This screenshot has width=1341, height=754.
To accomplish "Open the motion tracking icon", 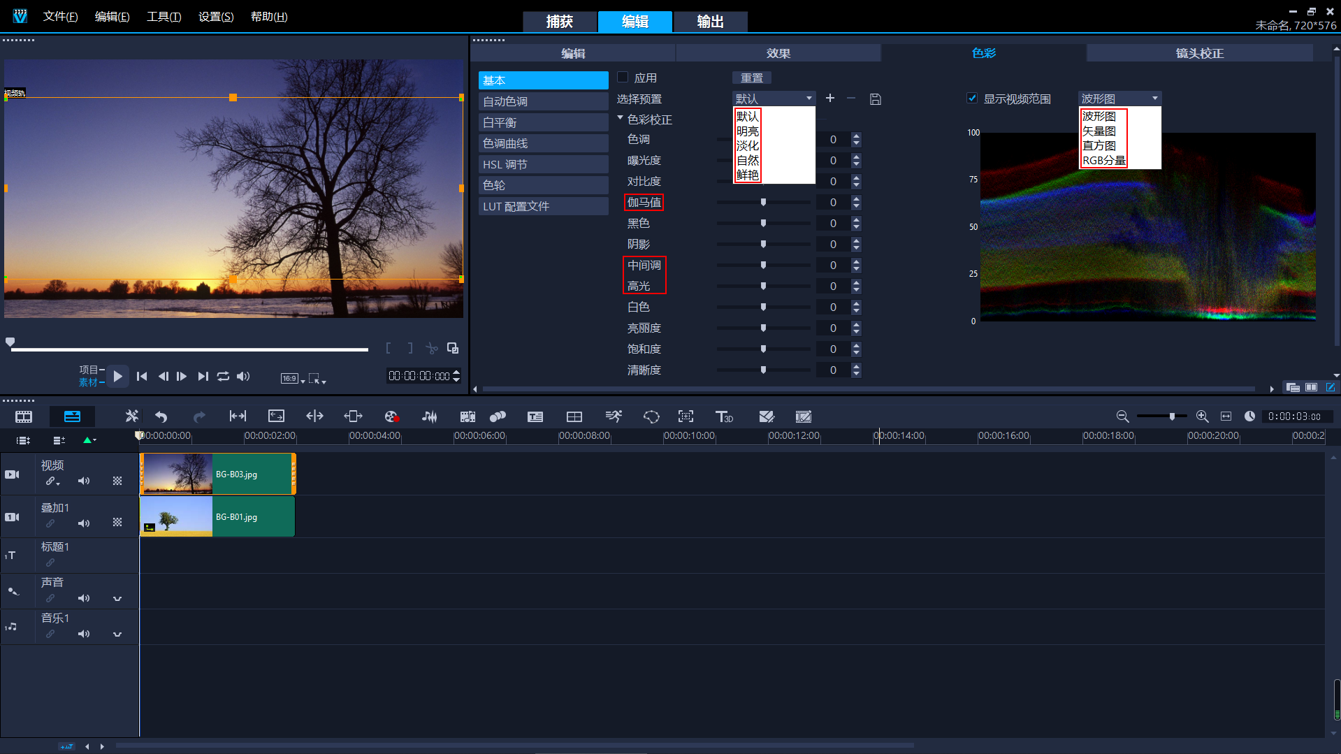I will 686,416.
